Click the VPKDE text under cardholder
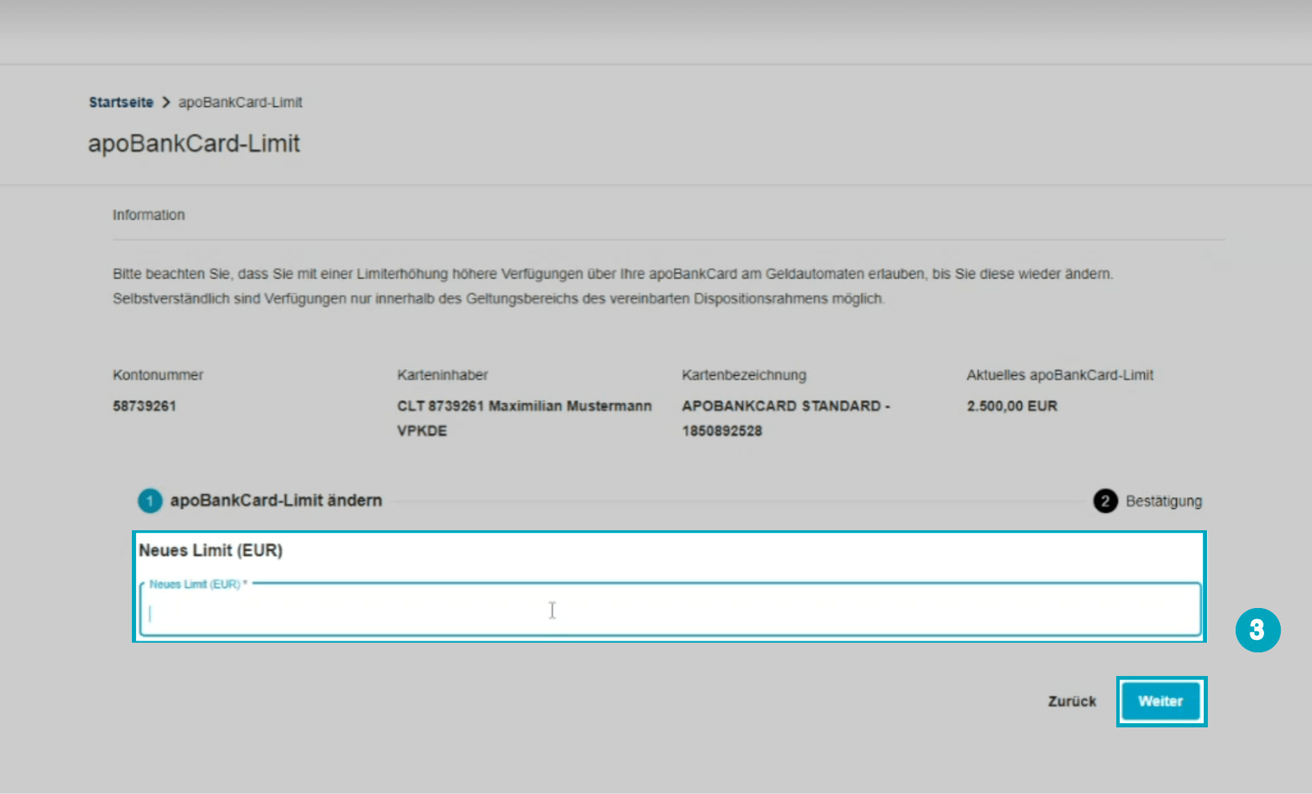This screenshot has height=794, width=1312. (422, 431)
